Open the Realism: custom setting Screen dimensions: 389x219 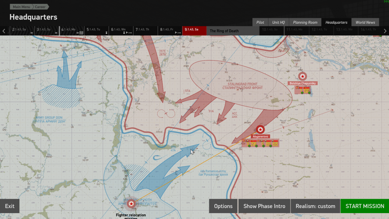click(x=315, y=206)
